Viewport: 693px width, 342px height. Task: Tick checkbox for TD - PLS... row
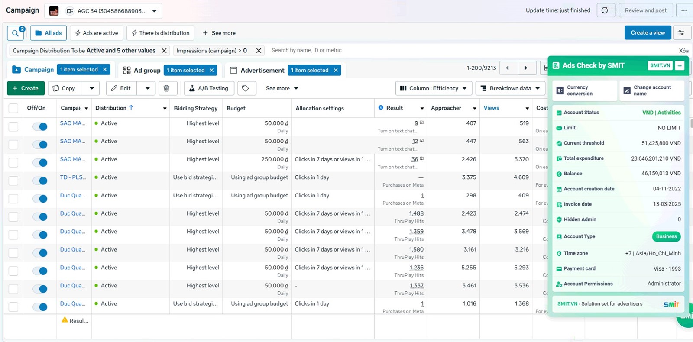click(x=13, y=181)
